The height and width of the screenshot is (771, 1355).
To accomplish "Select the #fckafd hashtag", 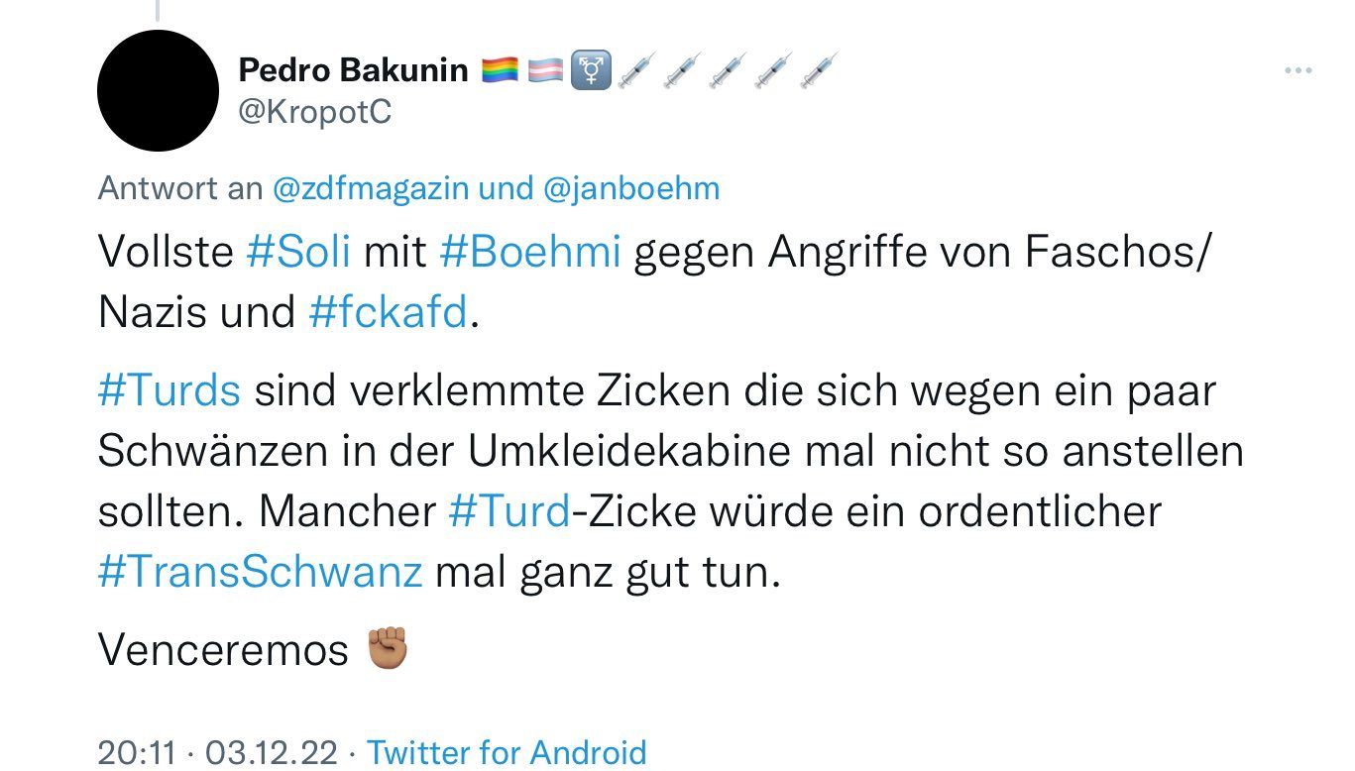I will [388, 313].
